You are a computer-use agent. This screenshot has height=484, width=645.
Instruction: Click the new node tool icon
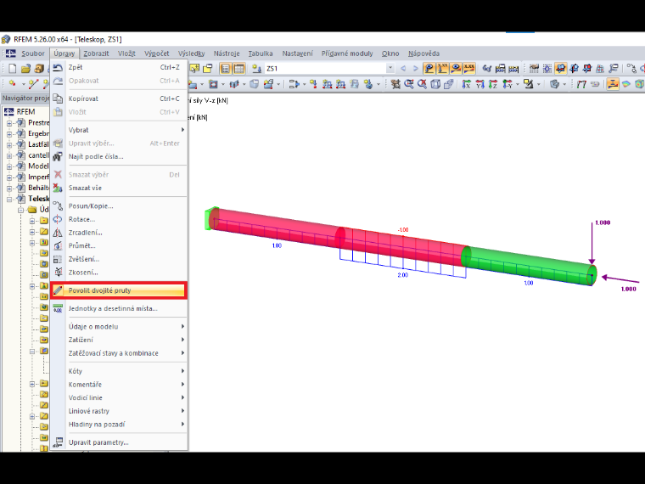[13, 84]
